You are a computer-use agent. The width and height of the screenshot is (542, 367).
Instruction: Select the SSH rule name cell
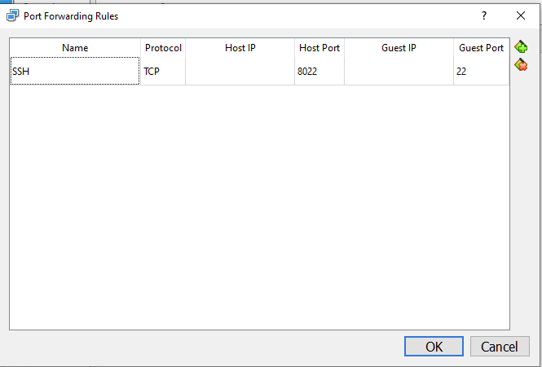tap(75, 71)
